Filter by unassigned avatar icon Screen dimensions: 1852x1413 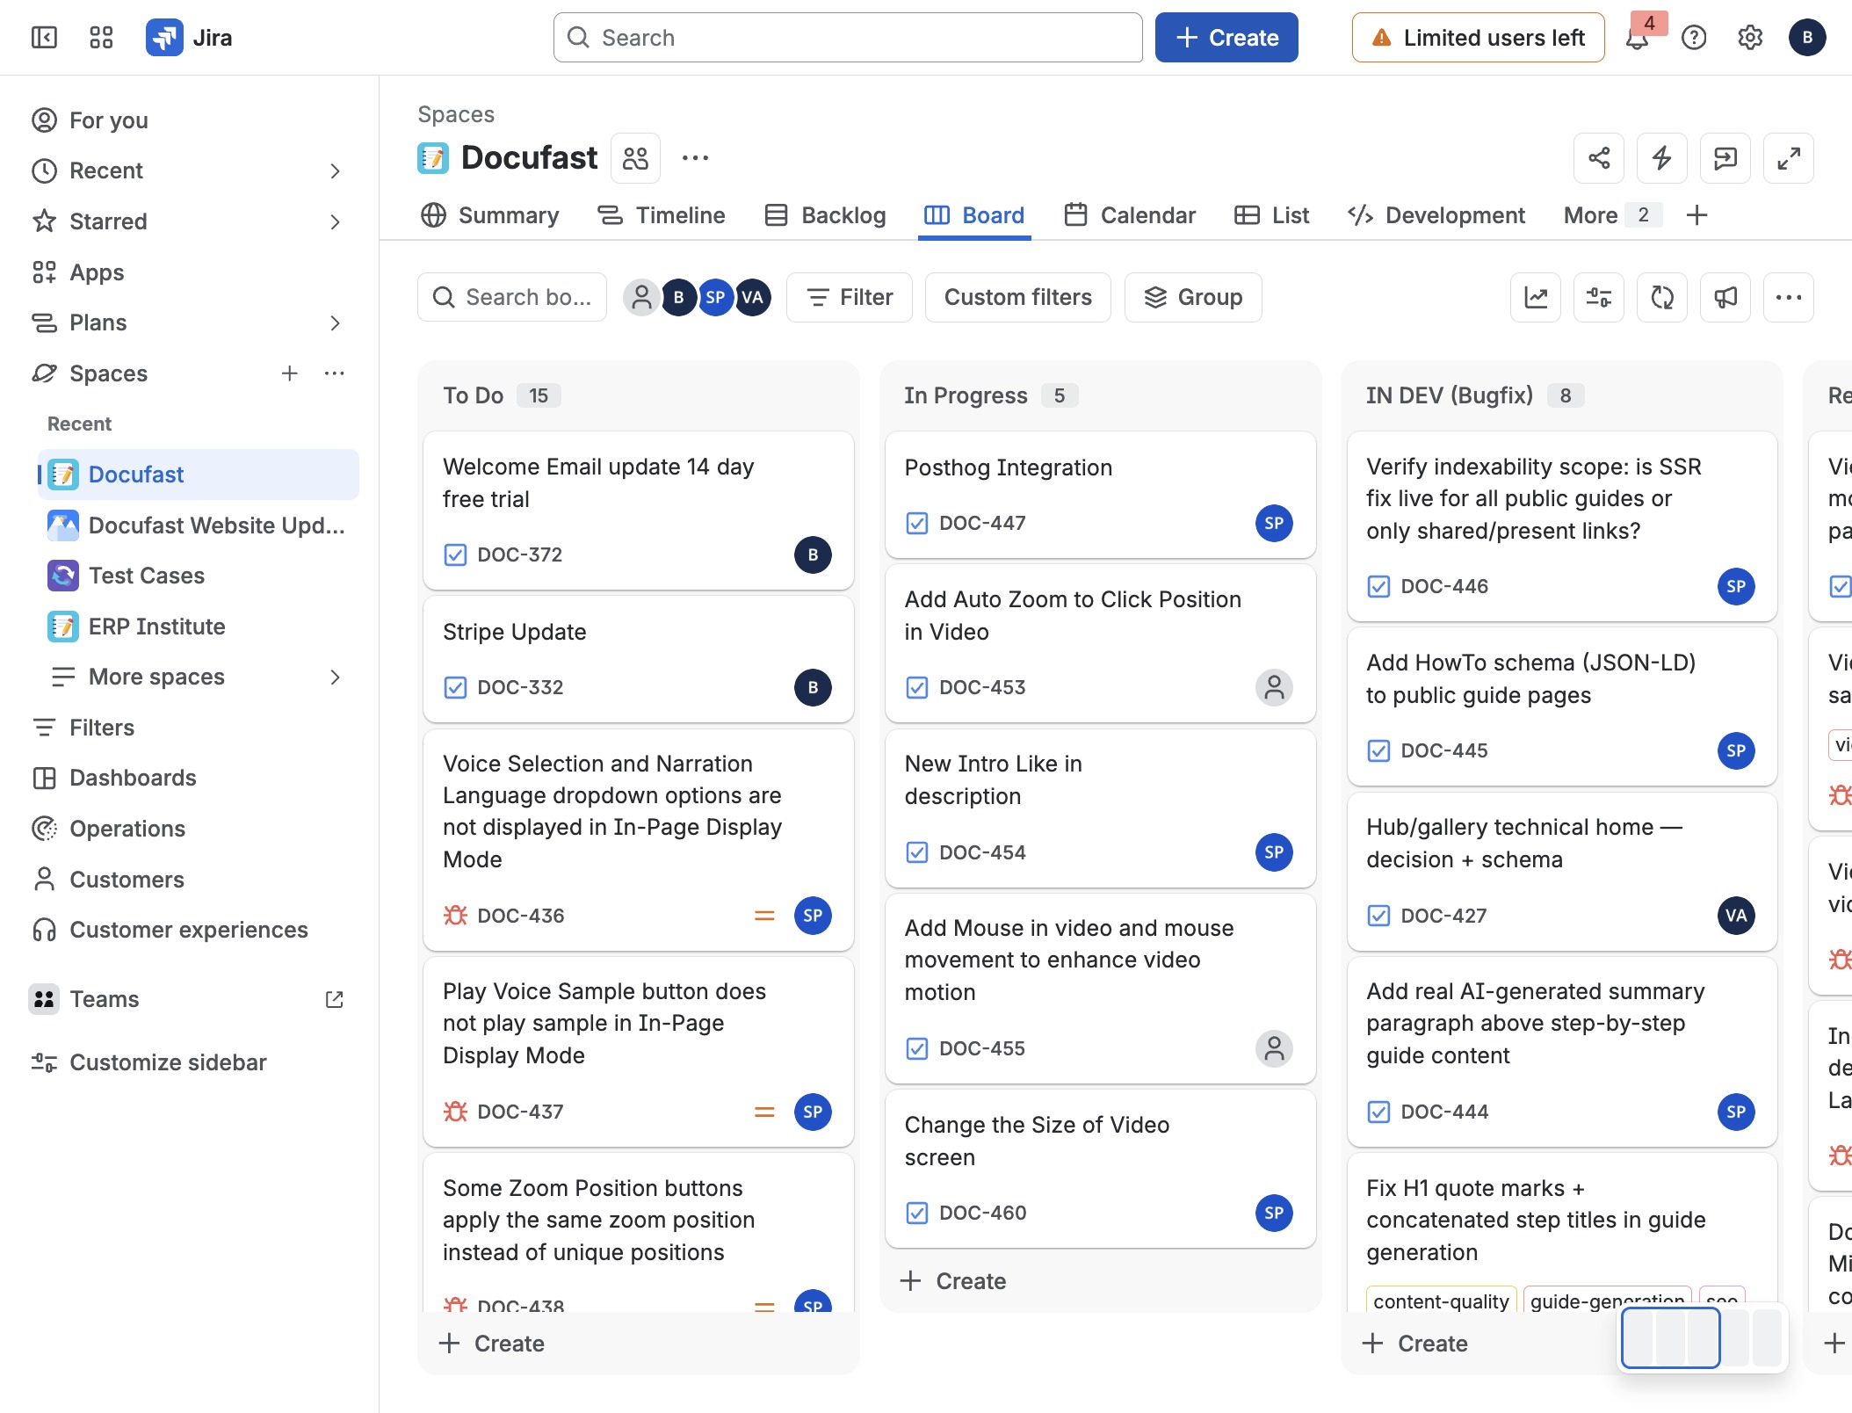[x=642, y=297]
